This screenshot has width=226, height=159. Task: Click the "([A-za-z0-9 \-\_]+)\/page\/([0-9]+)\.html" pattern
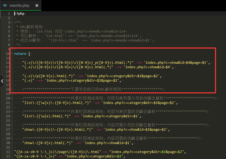[x=58, y=152]
